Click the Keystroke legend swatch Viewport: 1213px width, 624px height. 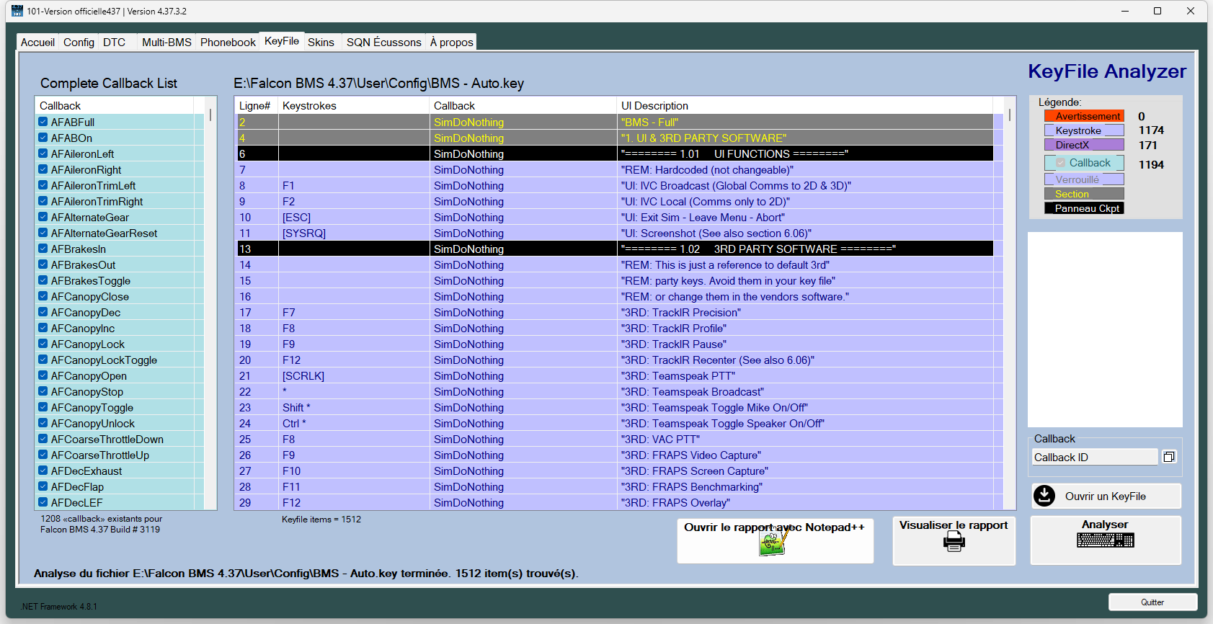[x=1084, y=130]
